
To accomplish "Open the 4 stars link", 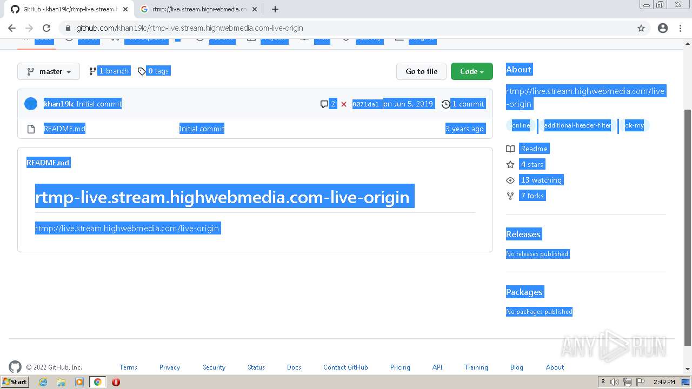I will (x=532, y=164).
